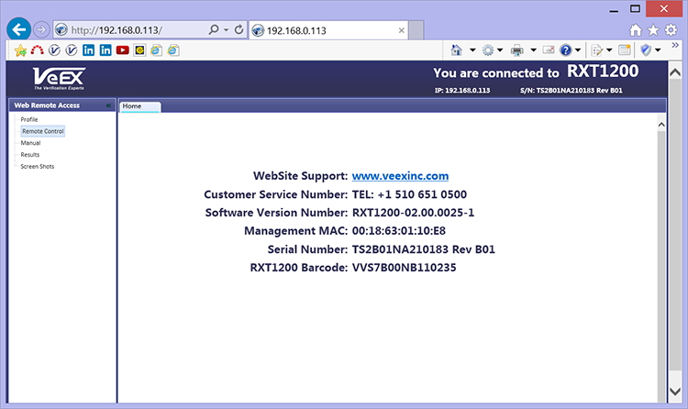The width and height of the screenshot is (688, 409).
Task: Select the 192.168.0.113 browser tab
Action: point(328,30)
